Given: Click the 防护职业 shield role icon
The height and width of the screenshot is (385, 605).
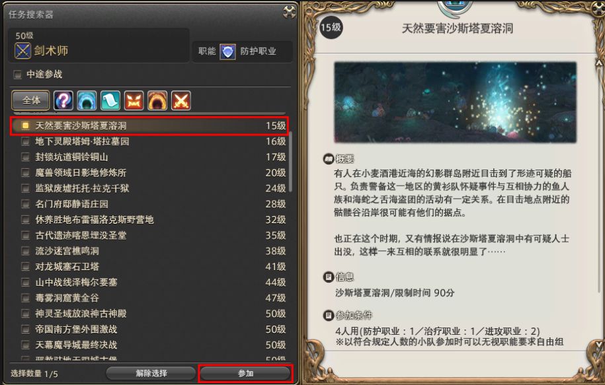Looking at the screenshot, I should click(x=227, y=52).
